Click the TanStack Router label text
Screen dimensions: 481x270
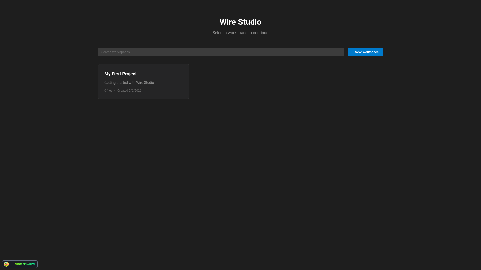tap(24, 264)
